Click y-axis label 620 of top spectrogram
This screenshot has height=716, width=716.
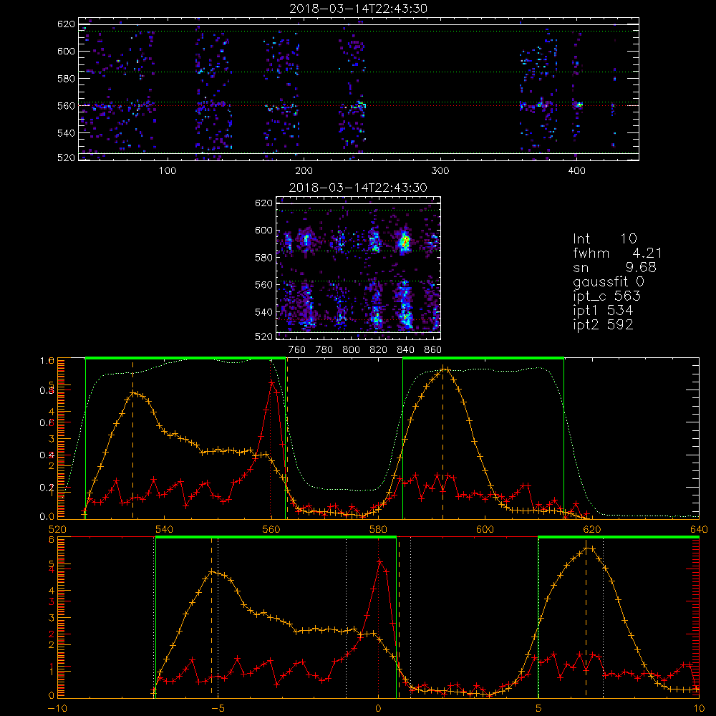[x=66, y=24]
